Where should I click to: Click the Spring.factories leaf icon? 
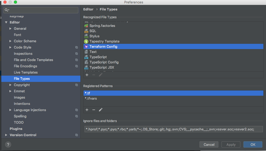click(x=86, y=26)
